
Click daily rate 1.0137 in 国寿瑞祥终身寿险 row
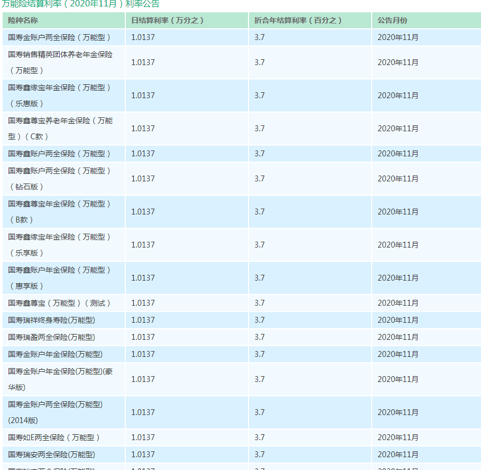point(143,320)
